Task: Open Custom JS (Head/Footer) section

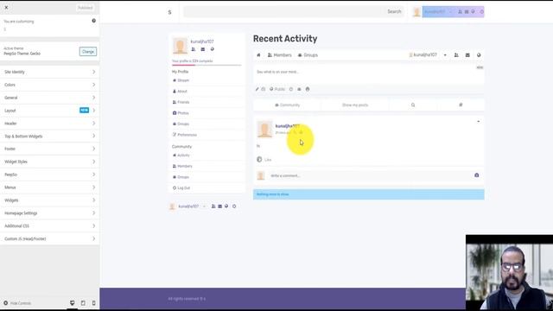Action: [50, 238]
